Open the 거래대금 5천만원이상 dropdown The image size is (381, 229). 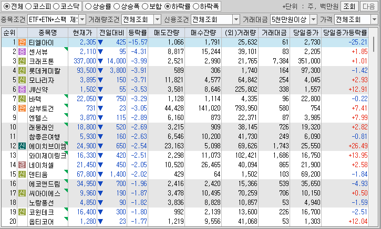point(313,19)
